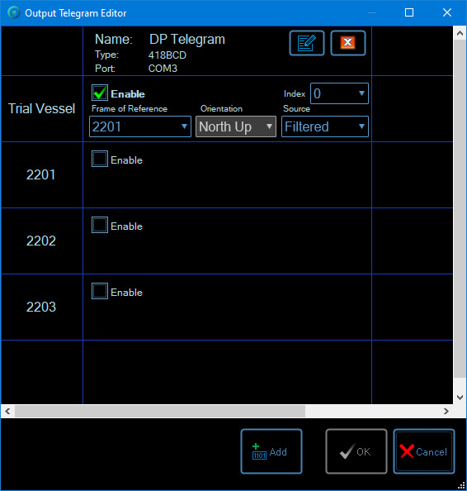Click the application icon in title bar
The image size is (467, 491).
(x=14, y=13)
